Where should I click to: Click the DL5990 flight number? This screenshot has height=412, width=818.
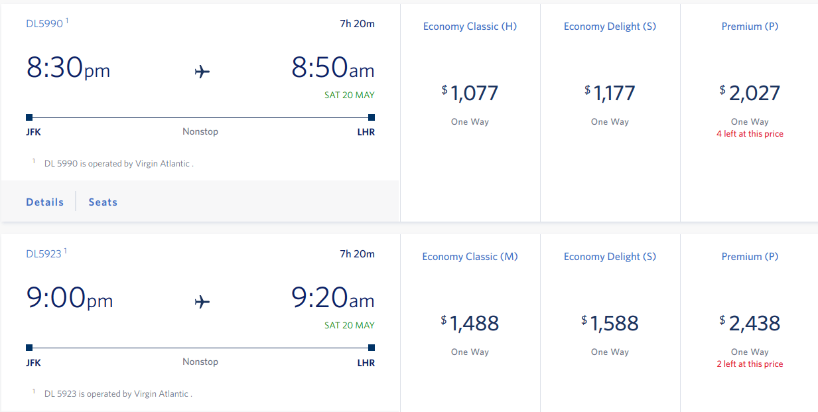coord(44,24)
